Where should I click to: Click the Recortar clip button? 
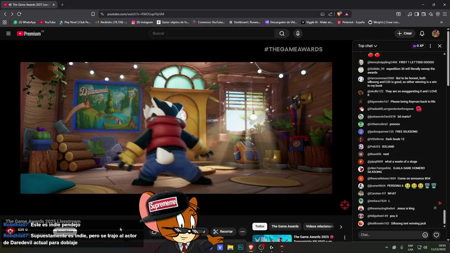(223, 232)
